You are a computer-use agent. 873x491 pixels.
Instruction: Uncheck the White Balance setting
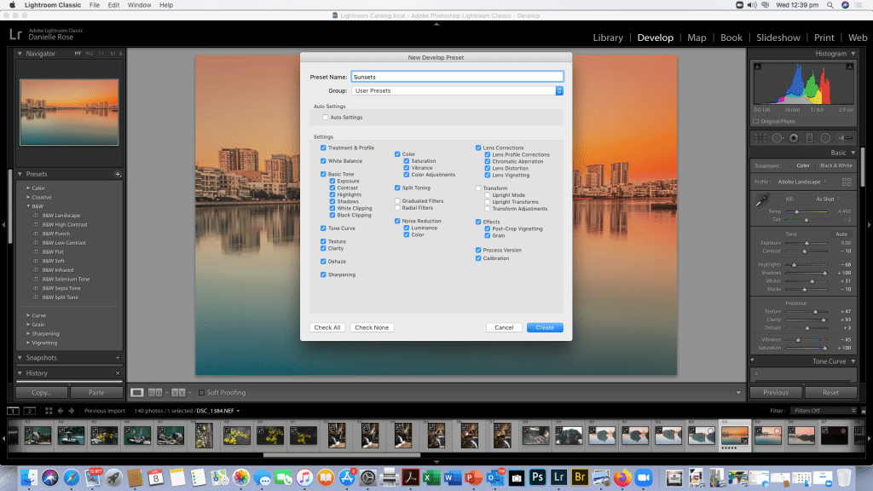point(323,161)
